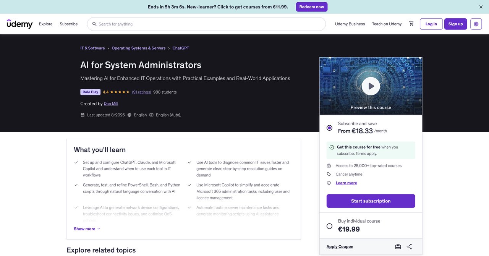Click the 'Use Microsoft Copilot to simplify' item
Screen dimensions: 489x256
(243, 191)
